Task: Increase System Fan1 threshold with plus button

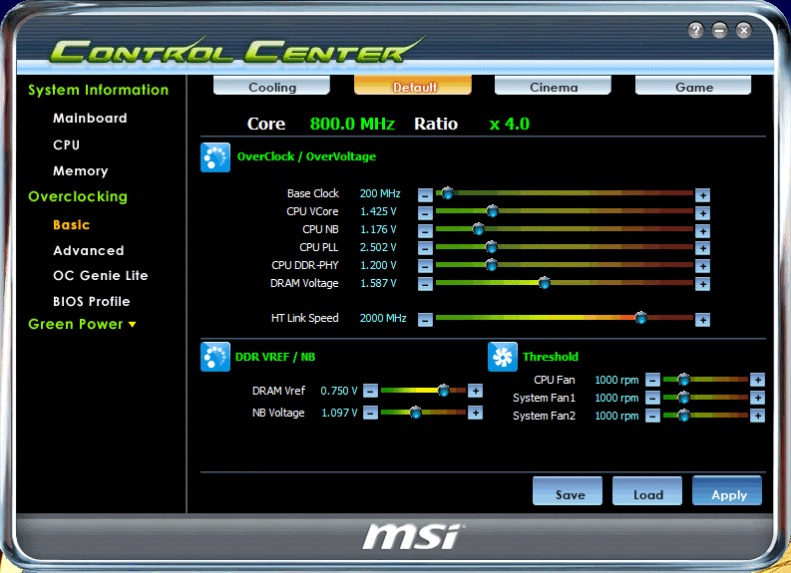Action: [x=757, y=398]
